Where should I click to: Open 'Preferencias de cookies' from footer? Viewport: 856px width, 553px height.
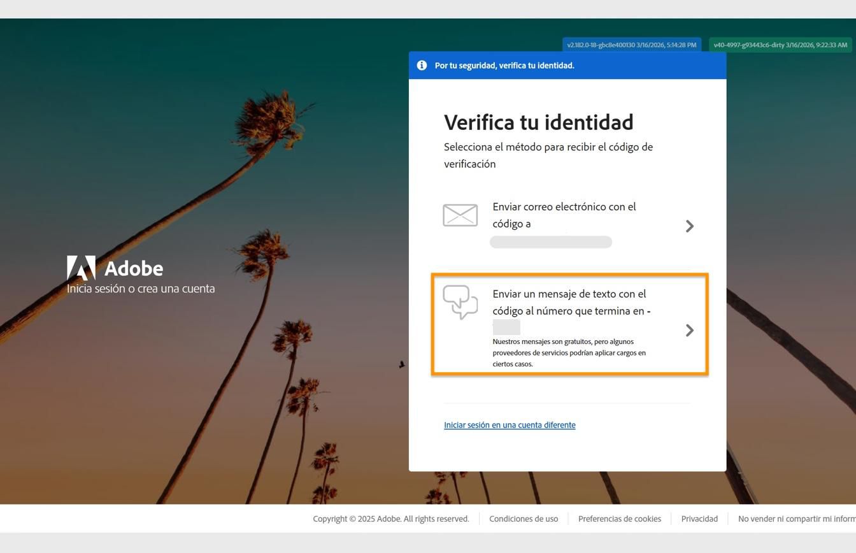[x=619, y=519]
